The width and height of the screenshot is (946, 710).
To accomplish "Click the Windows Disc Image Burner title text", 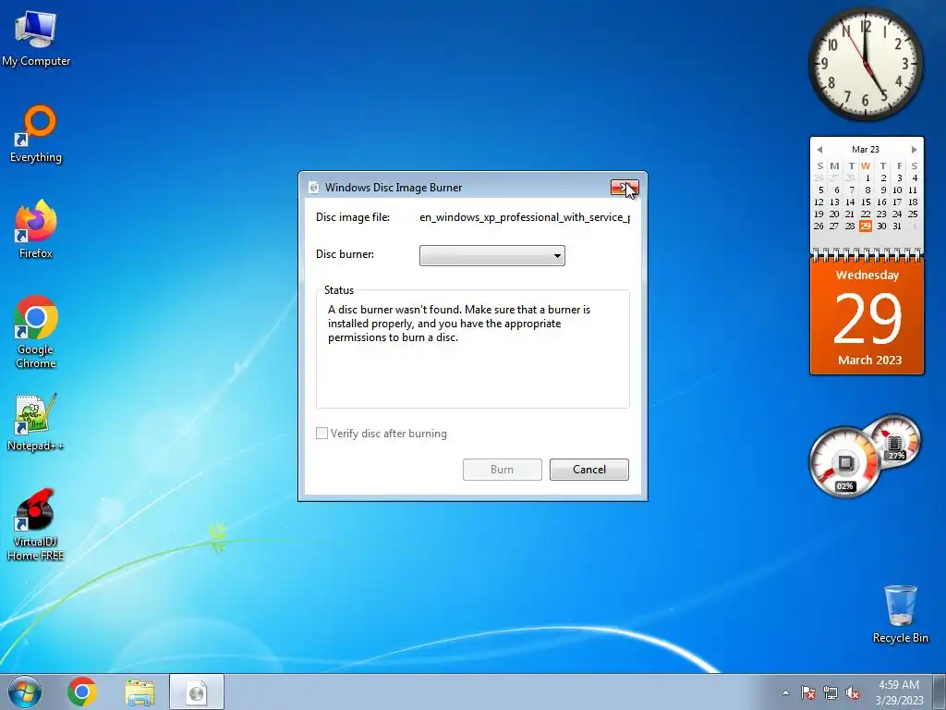I will click(394, 188).
